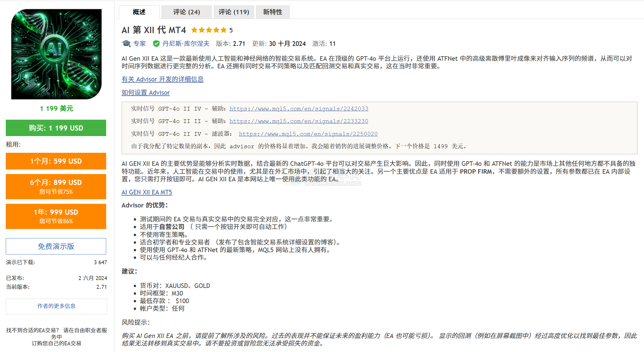644x352 pixels.
Task: Click the sidebar 当前版本 value 2.71
Action: pyautogui.click(x=102, y=287)
